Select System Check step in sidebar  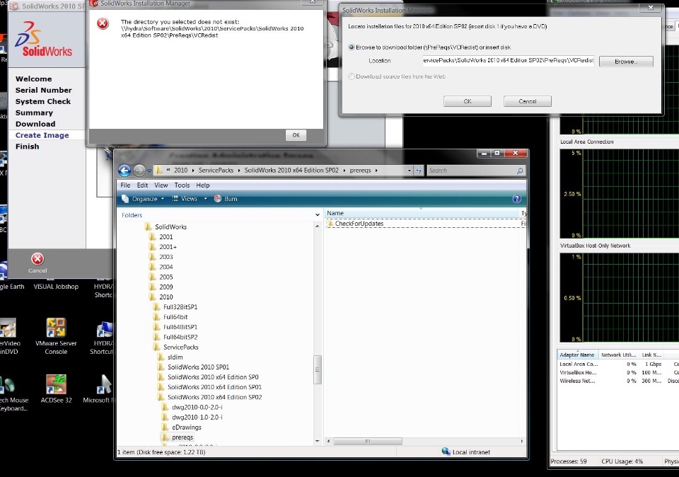43,101
